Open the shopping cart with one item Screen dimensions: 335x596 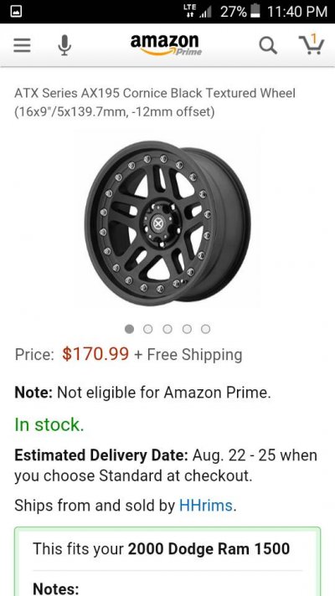[312, 44]
